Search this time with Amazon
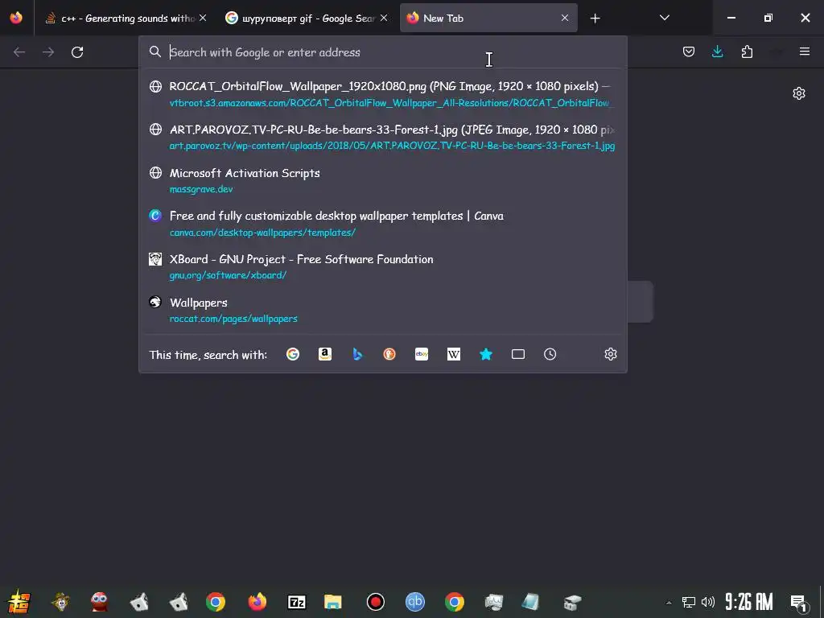This screenshot has height=618, width=824. tap(325, 354)
